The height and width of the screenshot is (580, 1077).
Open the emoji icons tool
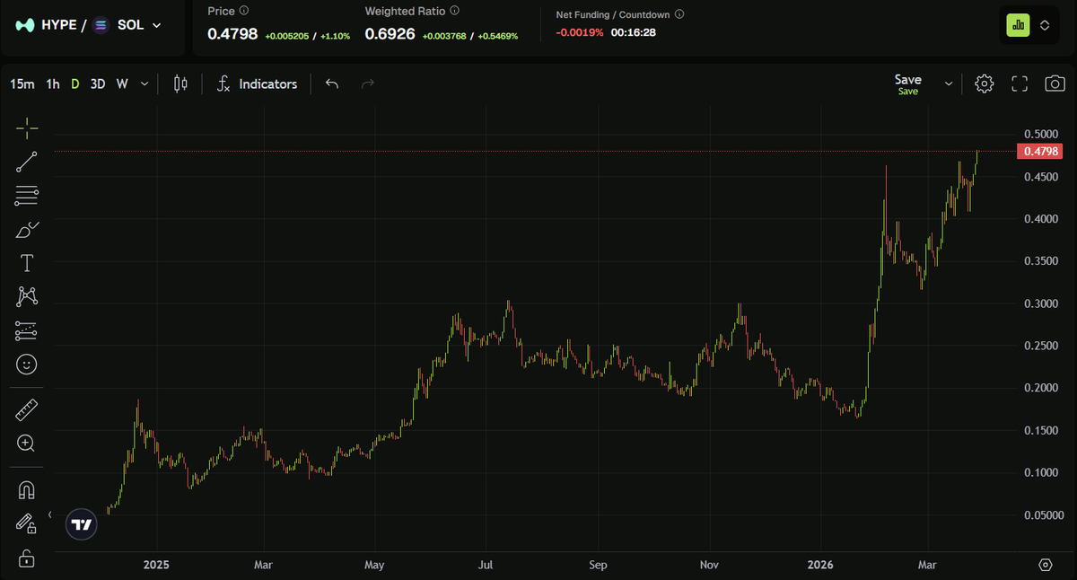(x=27, y=365)
